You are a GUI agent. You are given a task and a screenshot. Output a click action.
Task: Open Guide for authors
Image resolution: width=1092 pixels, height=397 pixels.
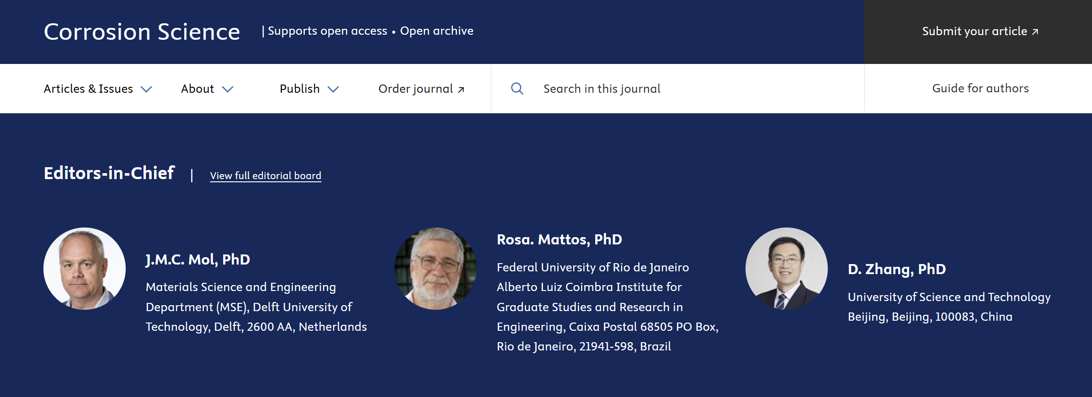coord(980,88)
